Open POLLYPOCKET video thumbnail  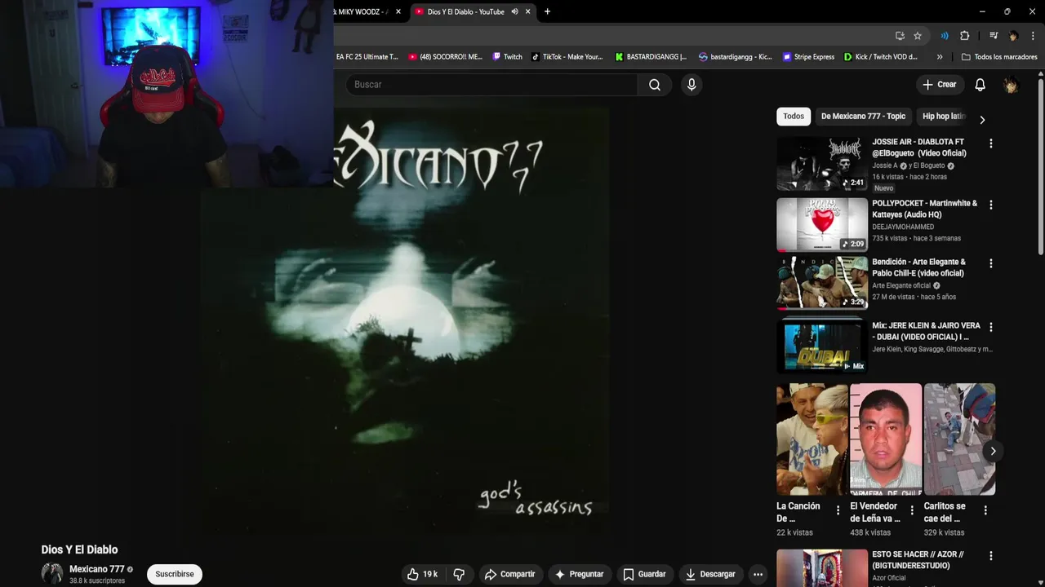[822, 224]
